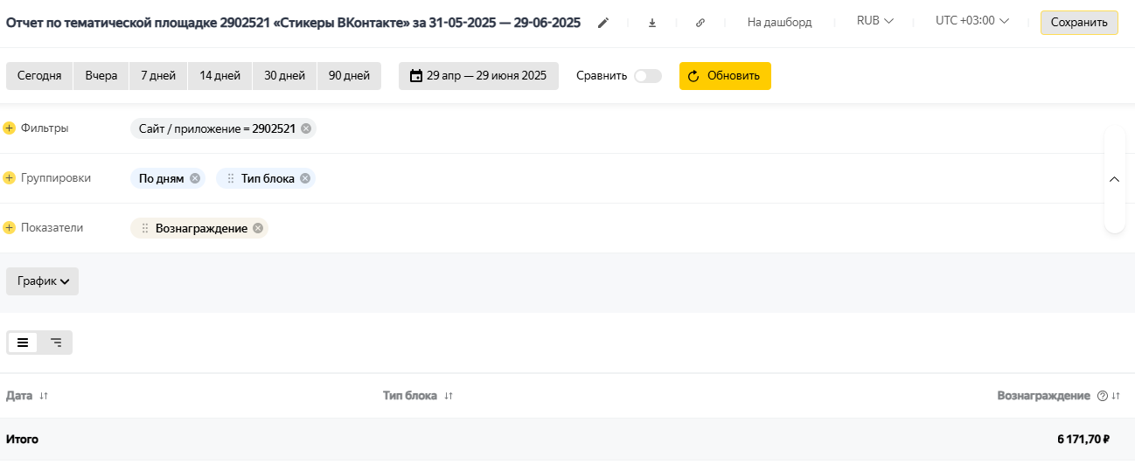Open the RUB currency dropdown
This screenshot has height=464, width=1135.
point(874,21)
